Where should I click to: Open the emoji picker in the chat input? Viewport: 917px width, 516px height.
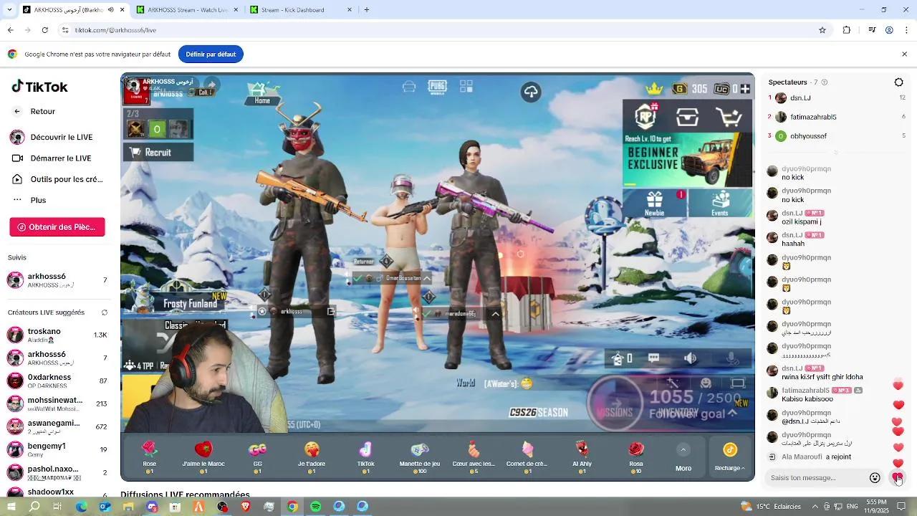(x=874, y=477)
